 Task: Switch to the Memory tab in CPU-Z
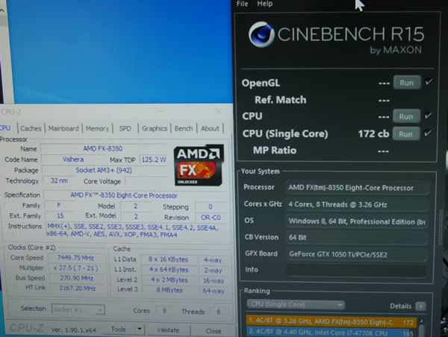coord(97,129)
